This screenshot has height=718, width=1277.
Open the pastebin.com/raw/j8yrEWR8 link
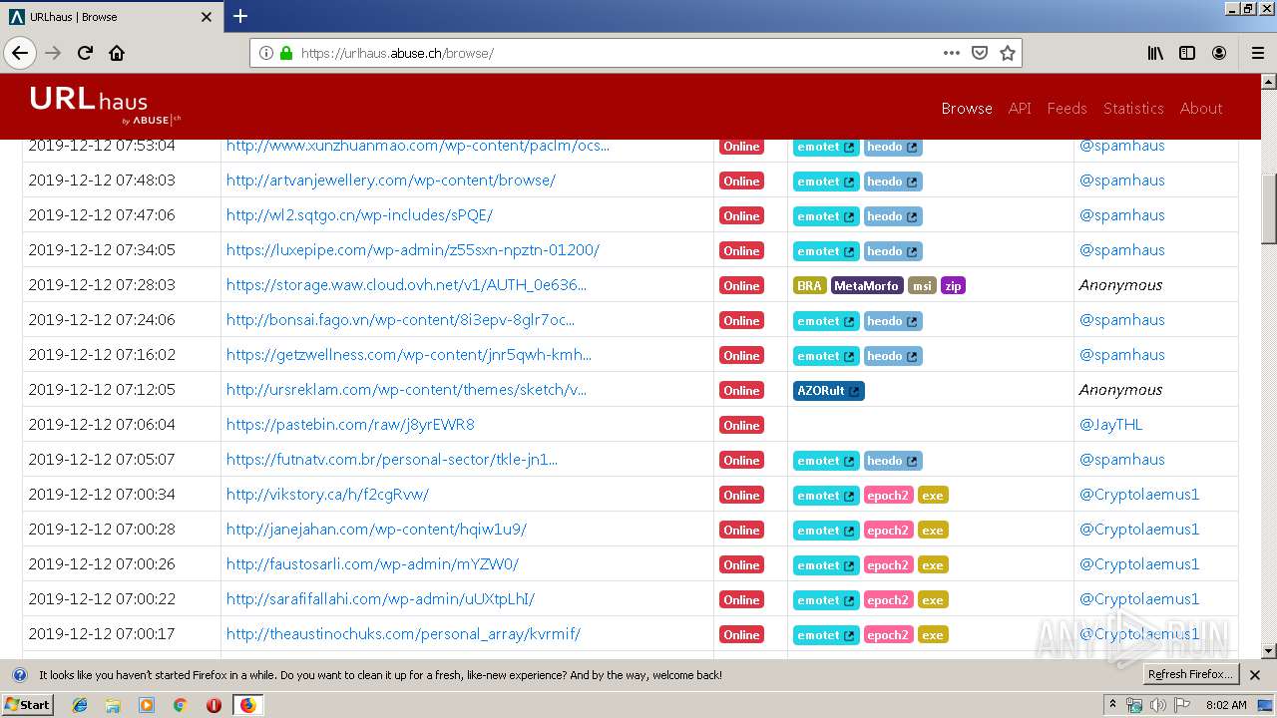350,425
